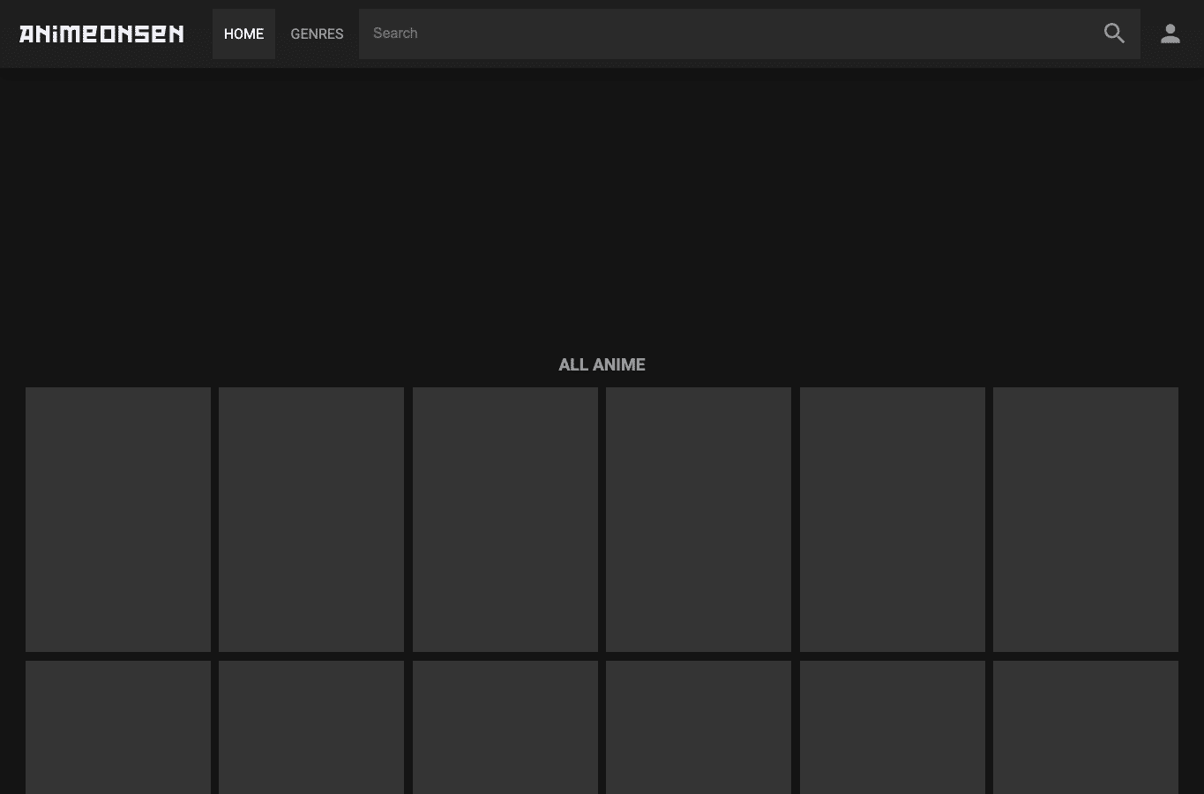Click the ALL ANIME heading

pos(602,364)
